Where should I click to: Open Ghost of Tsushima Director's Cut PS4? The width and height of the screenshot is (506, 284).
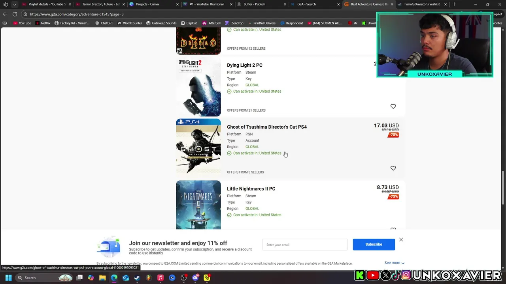pyautogui.click(x=267, y=127)
